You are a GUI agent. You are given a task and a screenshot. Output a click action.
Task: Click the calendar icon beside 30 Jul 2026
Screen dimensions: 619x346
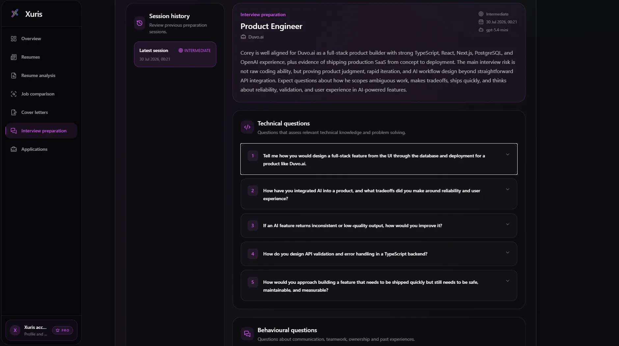[x=481, y=22]
